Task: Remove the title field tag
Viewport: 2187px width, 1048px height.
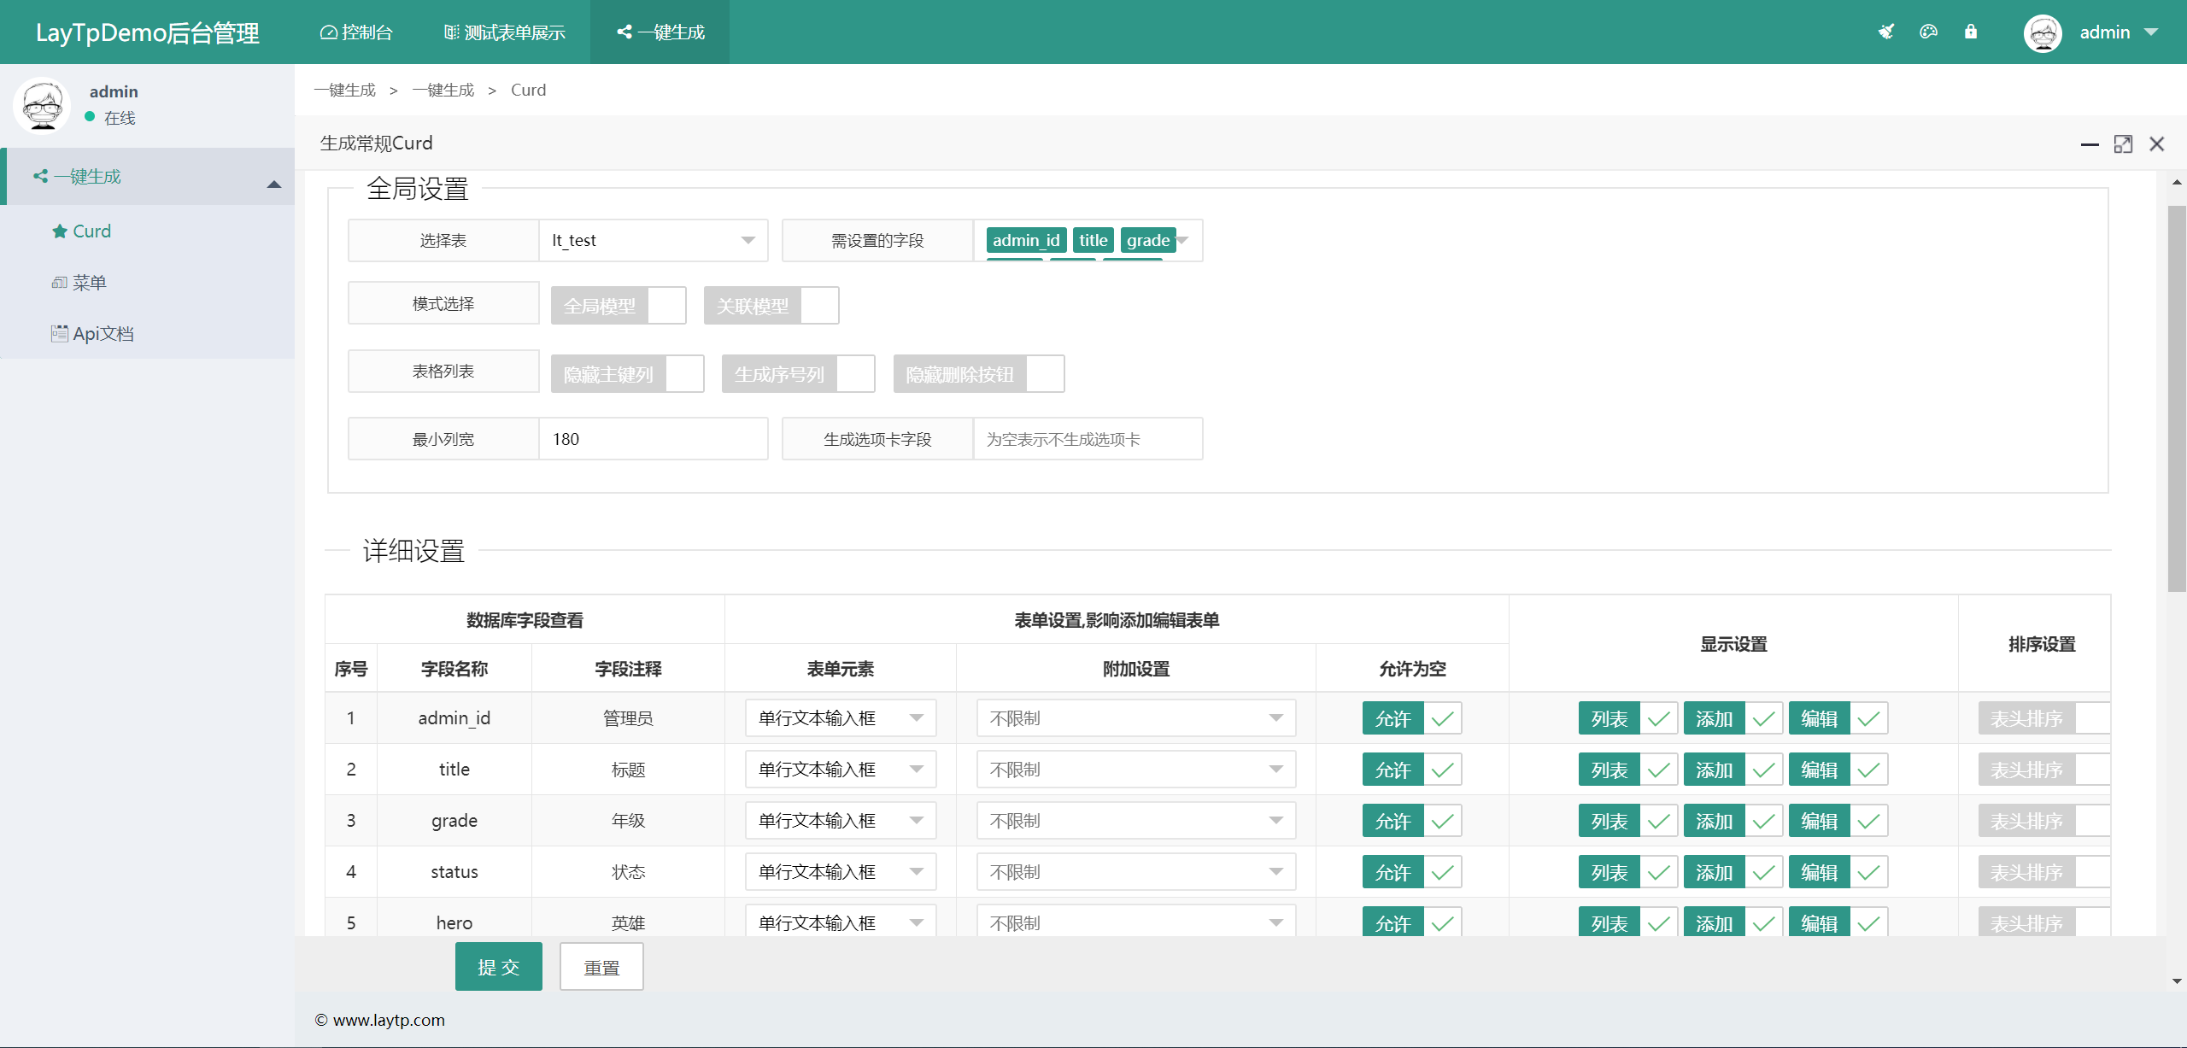Action: [x=1093, y=241]
